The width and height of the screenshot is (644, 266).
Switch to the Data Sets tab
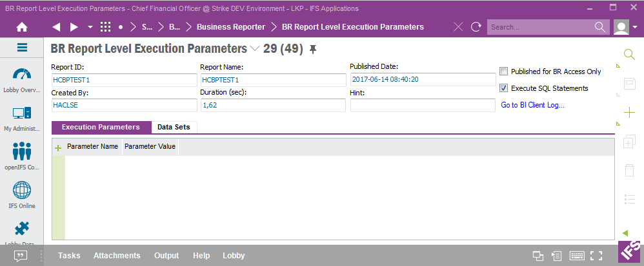[x=174, y=128]
